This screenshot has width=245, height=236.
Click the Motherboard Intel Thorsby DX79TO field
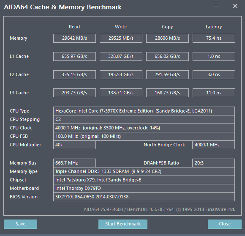[144, 188]
